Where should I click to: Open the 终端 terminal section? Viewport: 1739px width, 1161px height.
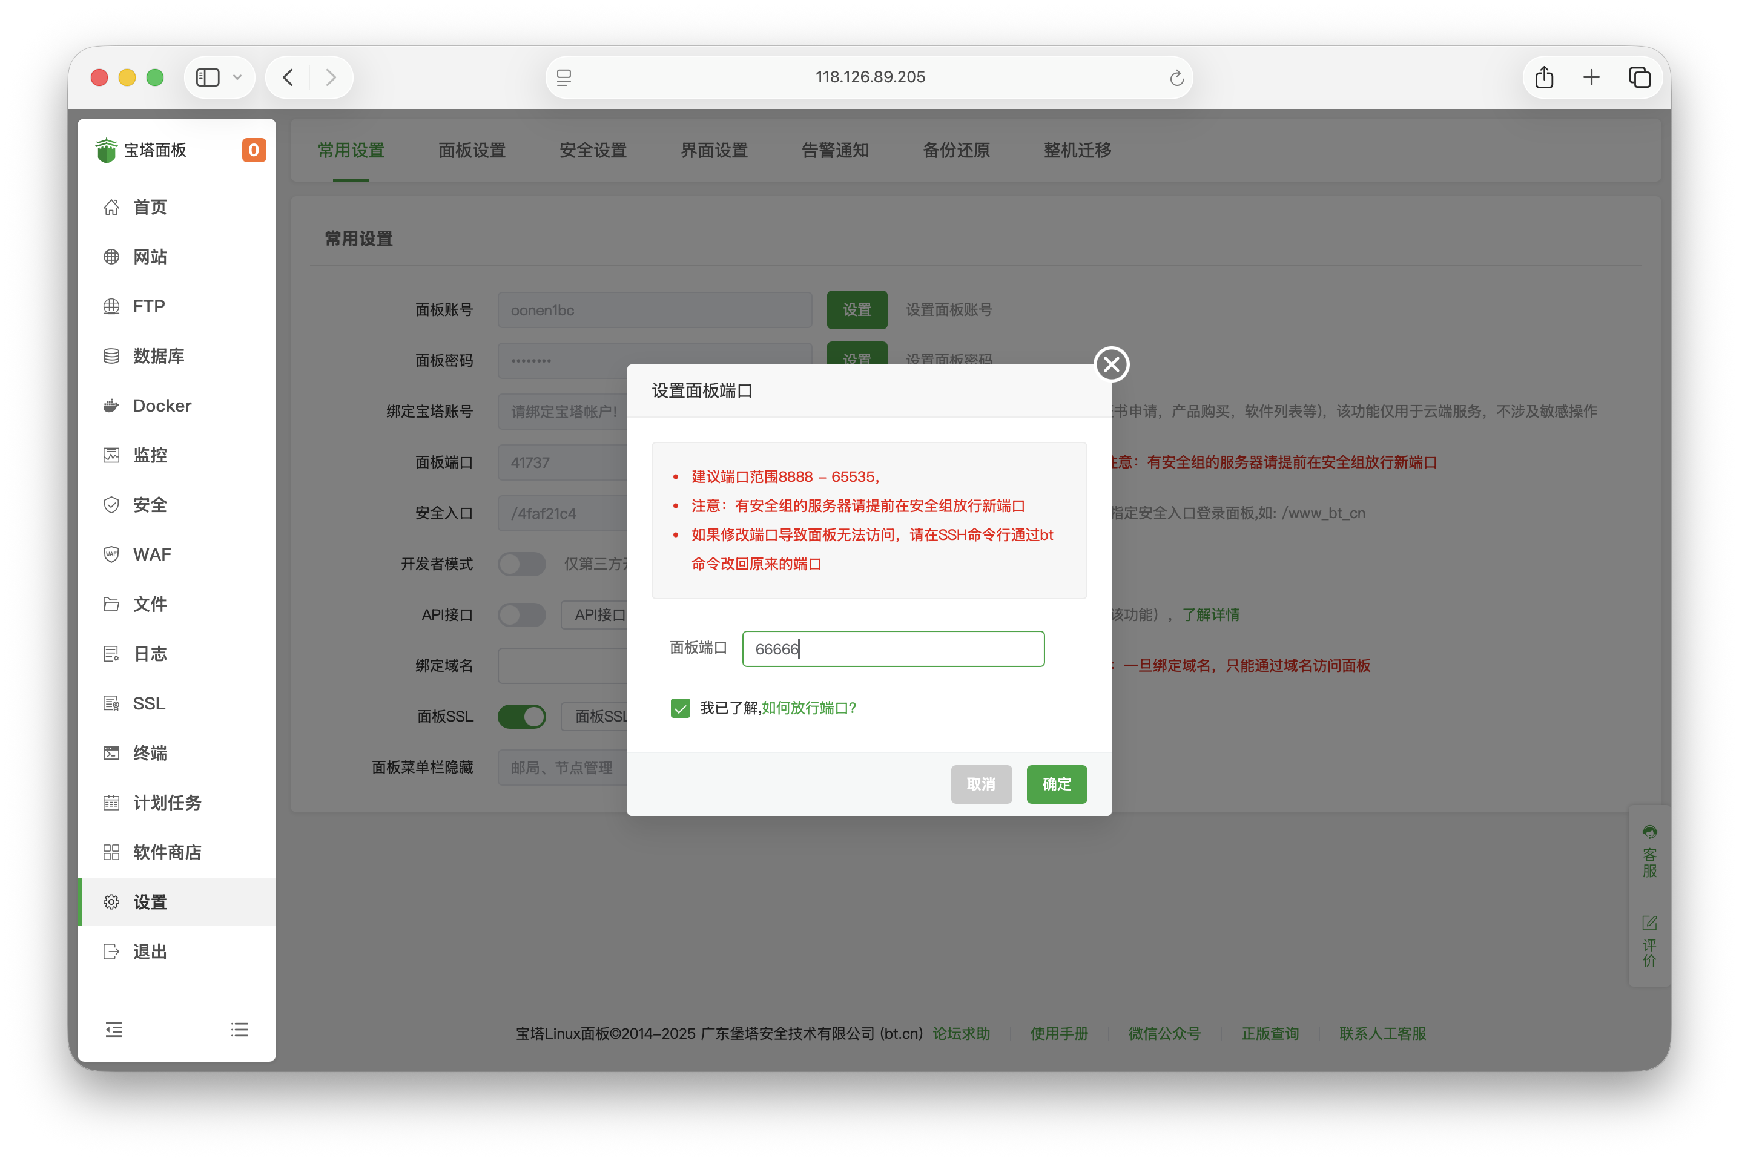[151, 752]
